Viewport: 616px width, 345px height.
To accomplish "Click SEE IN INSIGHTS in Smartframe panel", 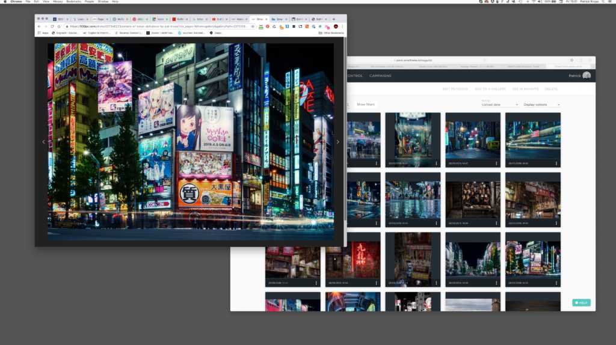I will pos(525,89).
